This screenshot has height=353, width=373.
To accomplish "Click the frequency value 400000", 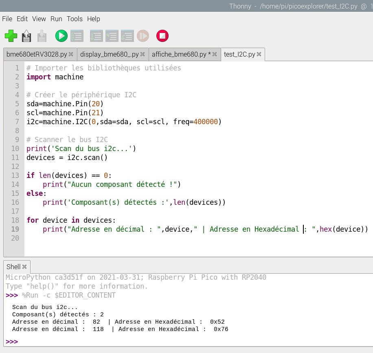I will 206,122.
